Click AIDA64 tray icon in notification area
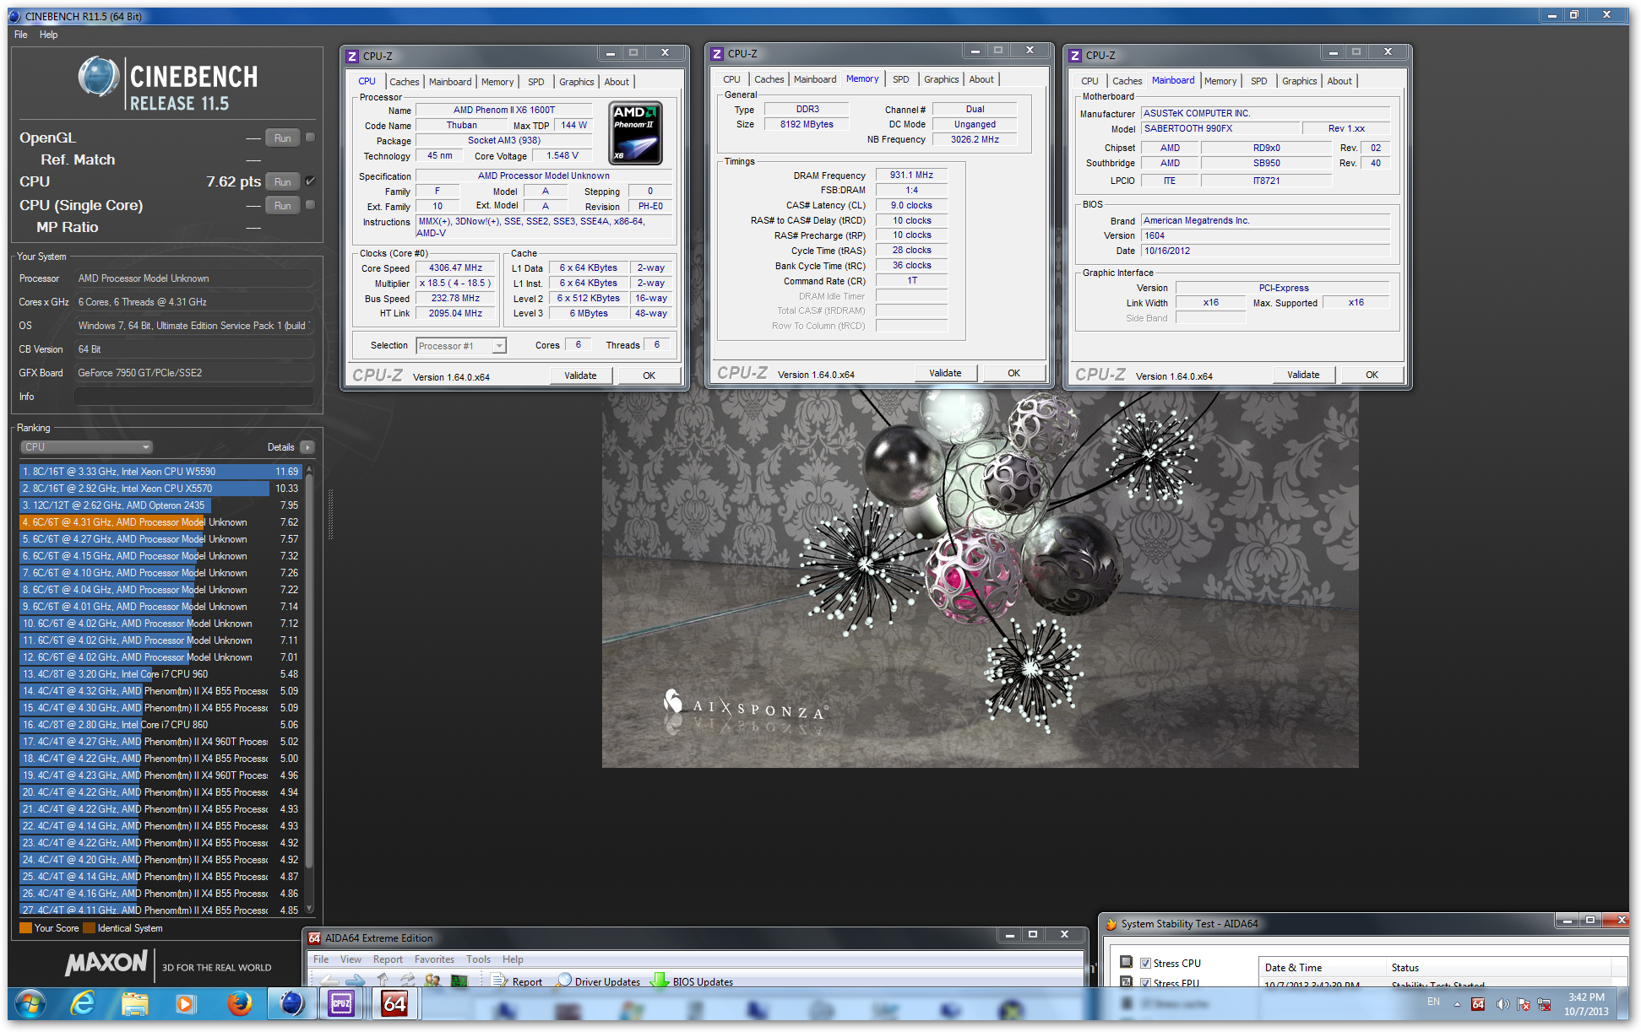Screen dimensions: 1641x1032 pos(1478,1004)
